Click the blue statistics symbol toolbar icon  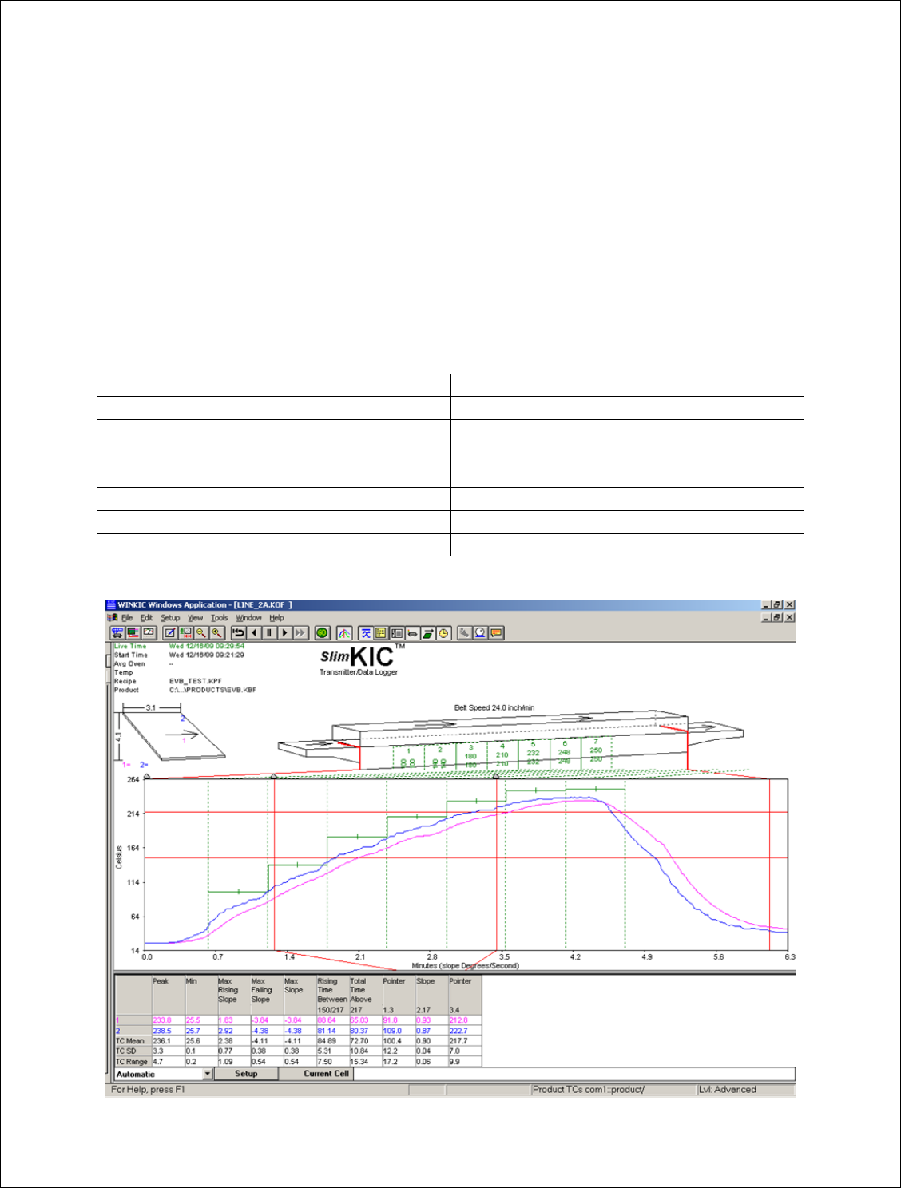[x=366, y=633]
